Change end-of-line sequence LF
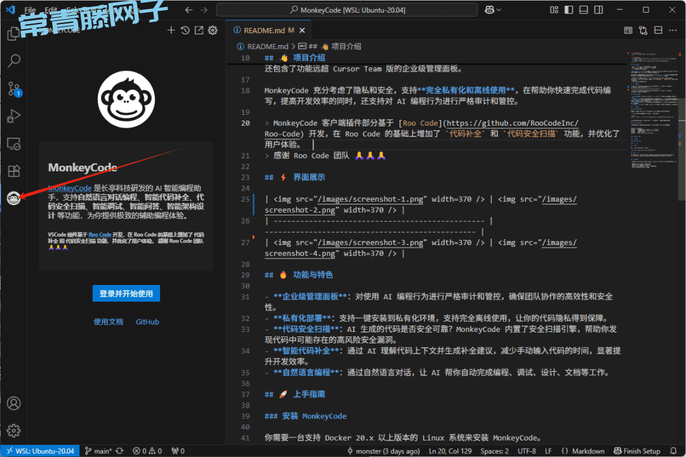Viewport: 686px width, 457px height. pos(548,451)
